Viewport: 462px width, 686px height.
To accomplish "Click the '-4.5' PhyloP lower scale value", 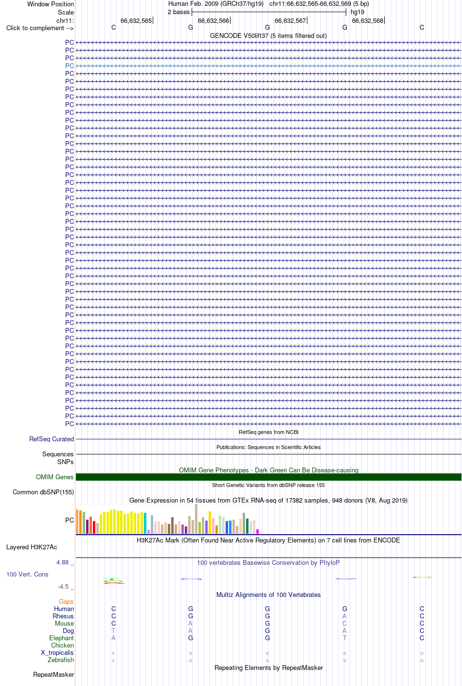I will 63,586.
